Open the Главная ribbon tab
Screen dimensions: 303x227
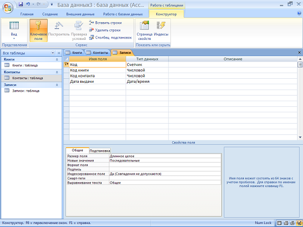coord(27,14)
